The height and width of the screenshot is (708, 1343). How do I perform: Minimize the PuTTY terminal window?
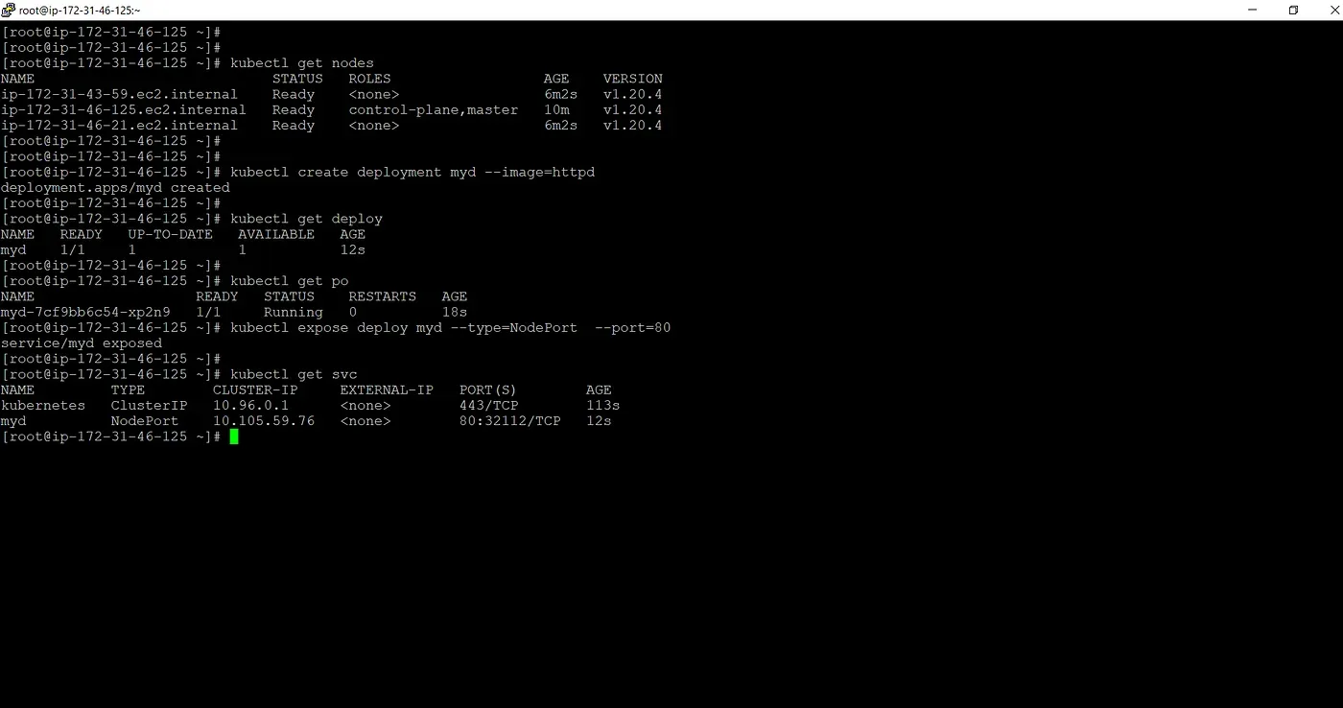pyautogui.click(x=1253, y=10)
